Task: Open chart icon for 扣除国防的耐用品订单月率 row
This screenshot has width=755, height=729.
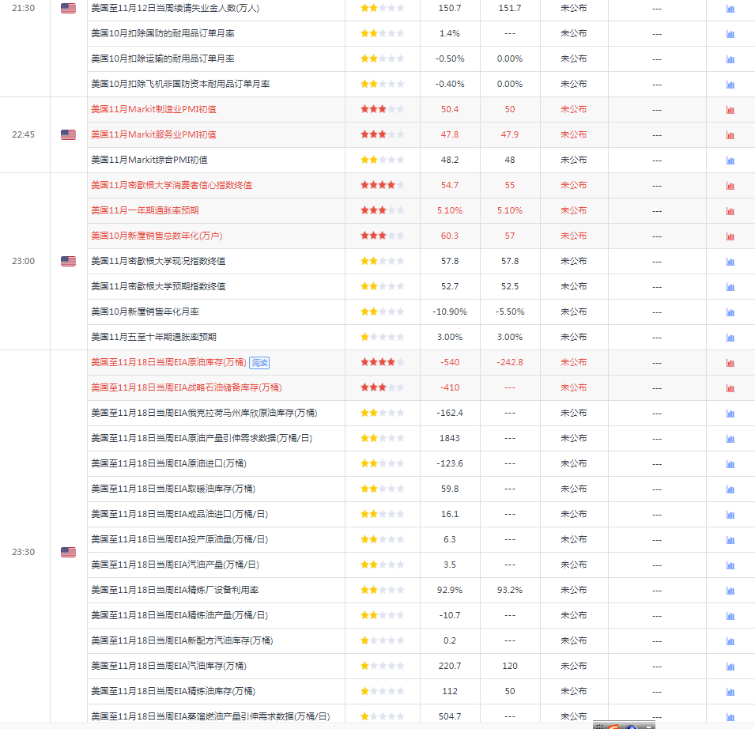Action: pos(730,34)
